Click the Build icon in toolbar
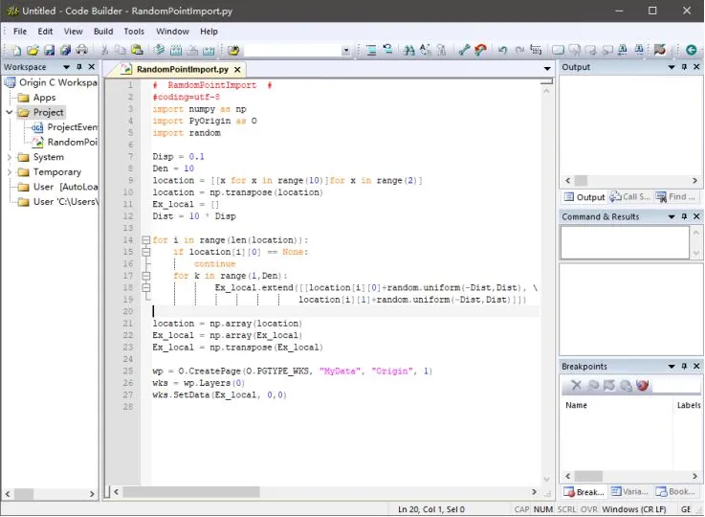Viewport: 705px width, 517px height. [176, 50]
